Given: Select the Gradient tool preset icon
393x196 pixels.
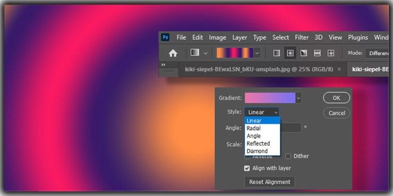Looking at the screenshot, I should coord(195,52).
